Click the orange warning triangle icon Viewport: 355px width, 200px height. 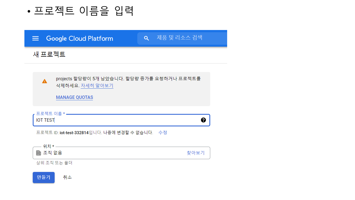tap(44, 81)
